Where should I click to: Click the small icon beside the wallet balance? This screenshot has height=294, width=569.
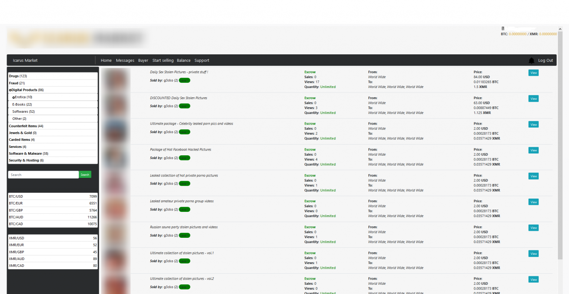pyautogui.click(x=503, y=28)
